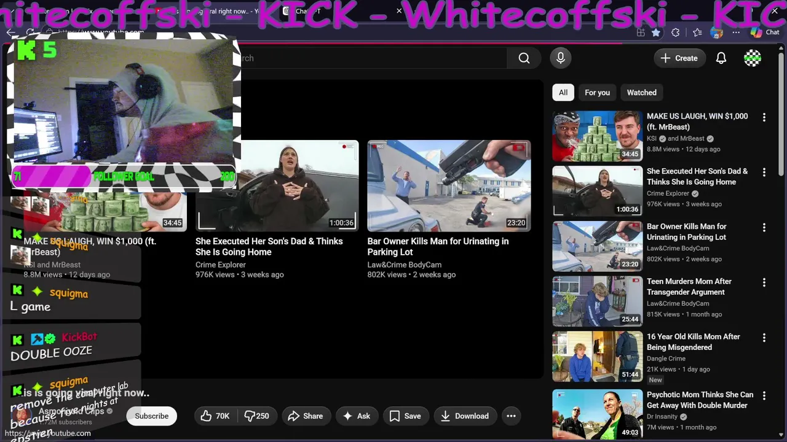Open the browser Extensions puzzle icon
Viewport: 787px width, 442px height.
click(676, 33)
